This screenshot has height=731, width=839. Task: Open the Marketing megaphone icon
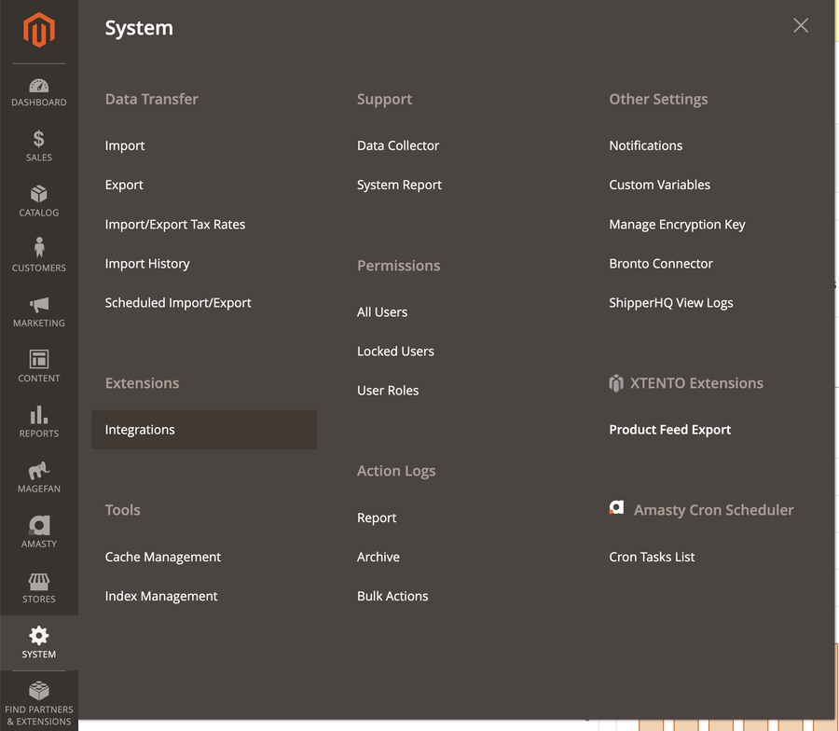click(x=39, y=305)
